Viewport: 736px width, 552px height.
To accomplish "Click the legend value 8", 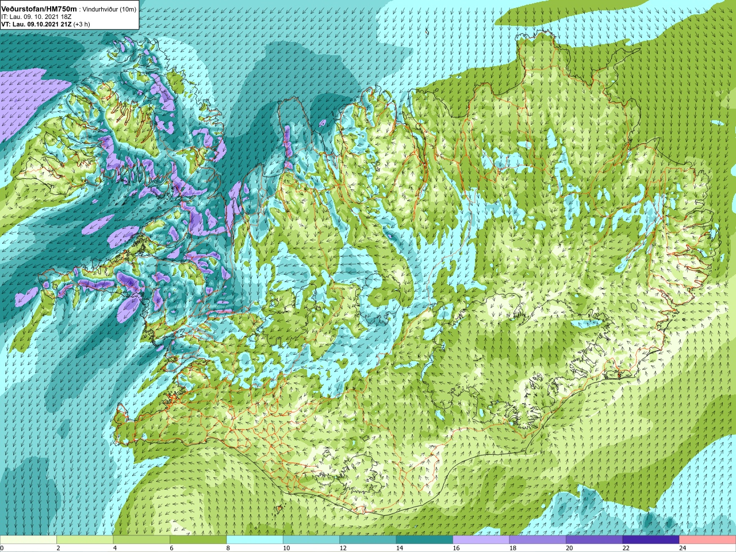I will coord(228,548).
